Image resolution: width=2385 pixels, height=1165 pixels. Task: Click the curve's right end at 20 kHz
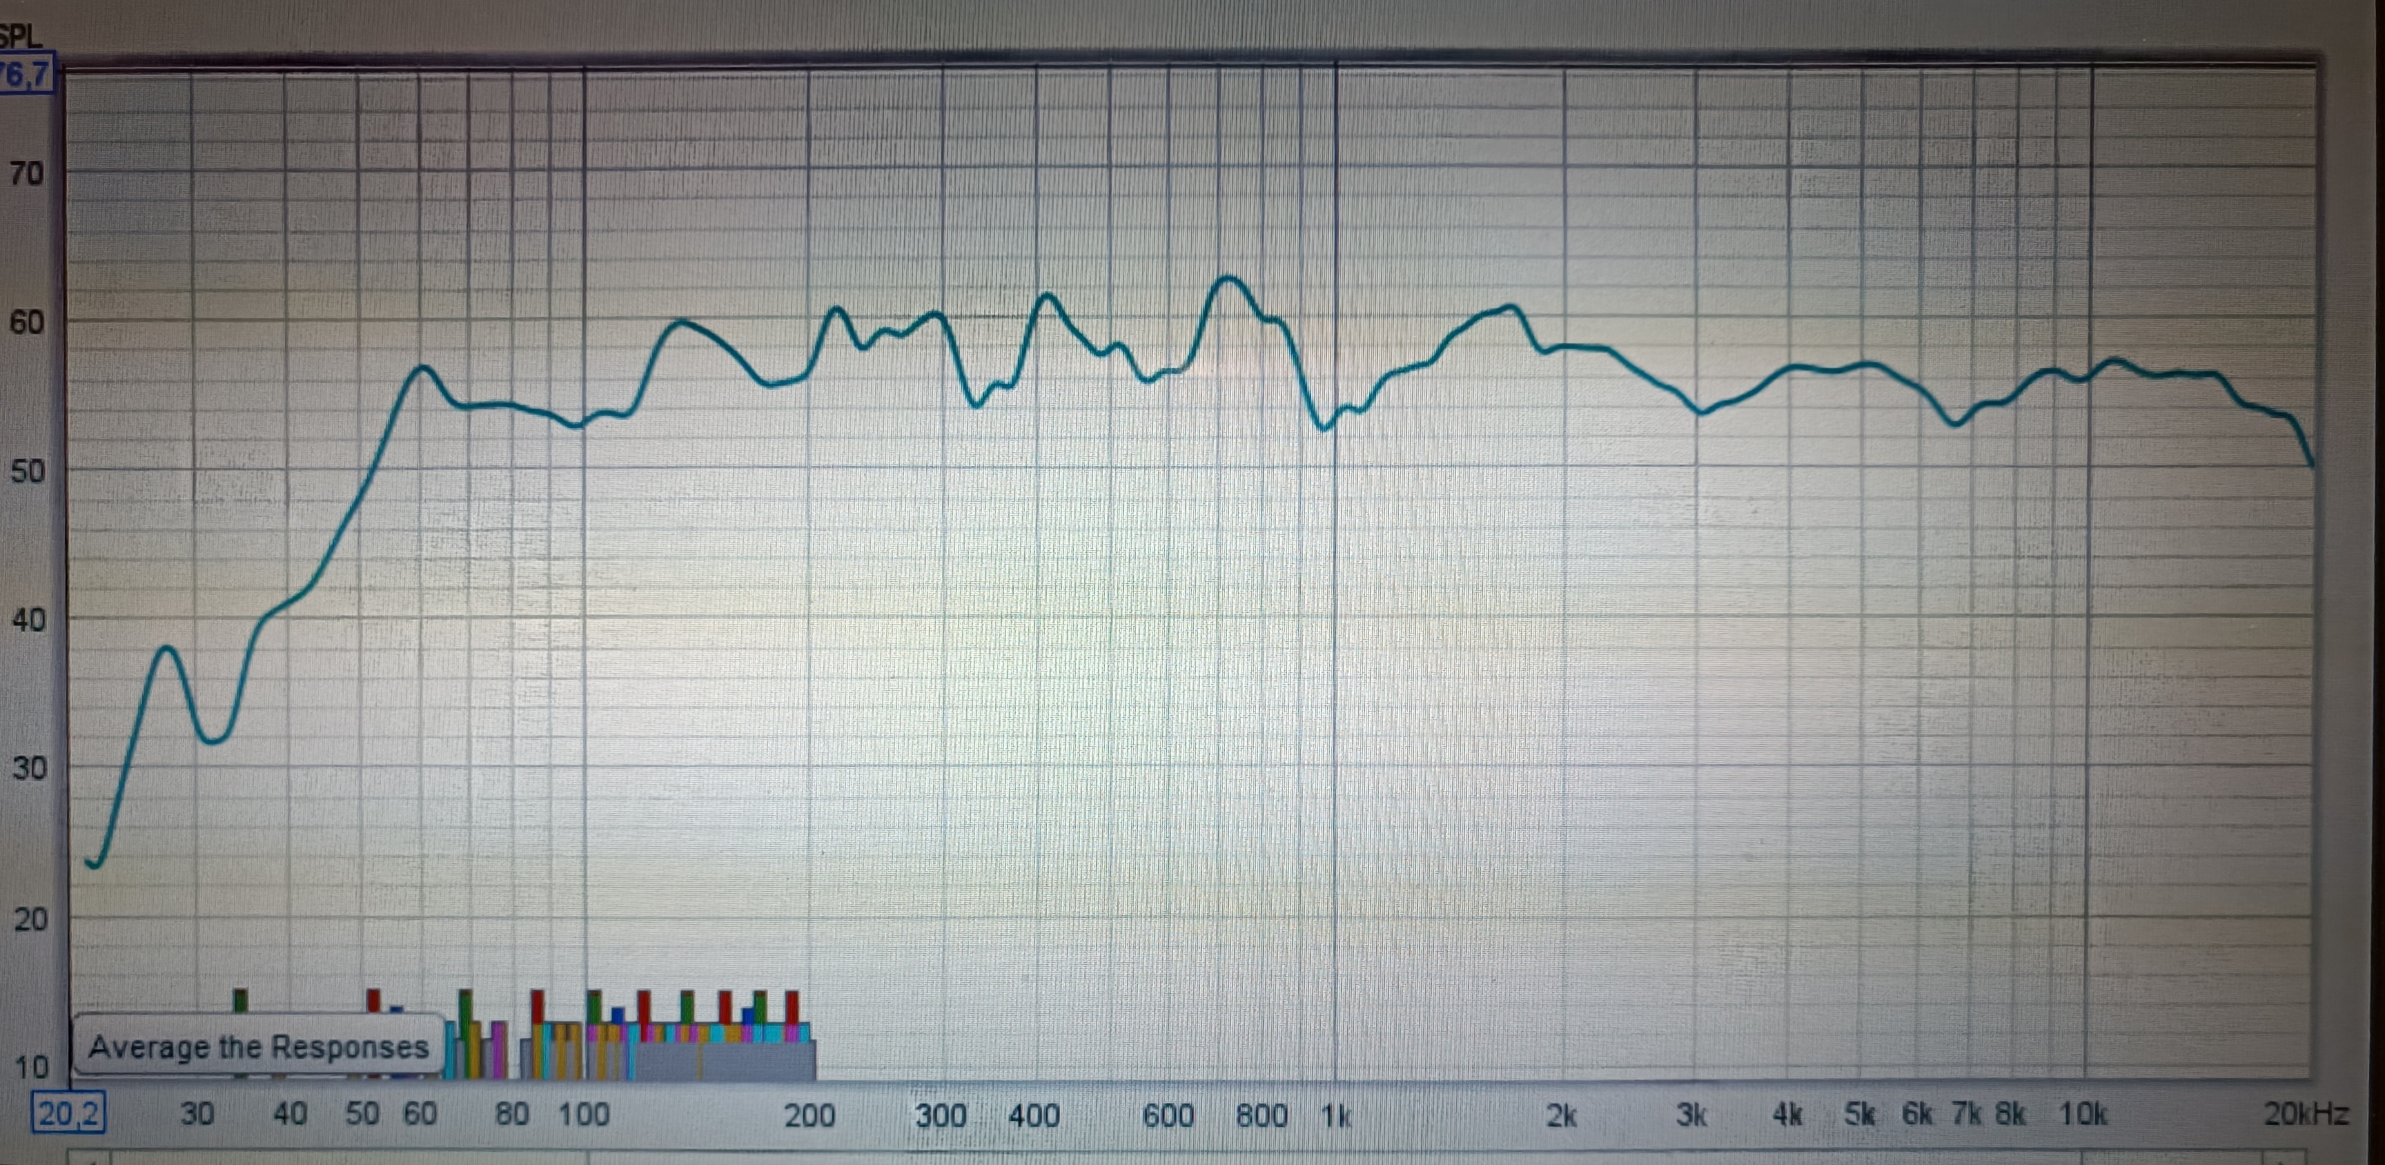tap(2312, 463)
